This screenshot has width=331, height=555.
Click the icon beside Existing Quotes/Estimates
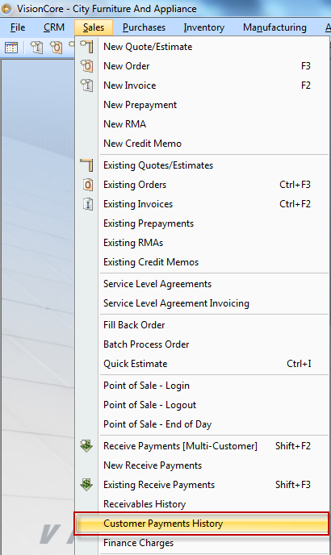87,165
